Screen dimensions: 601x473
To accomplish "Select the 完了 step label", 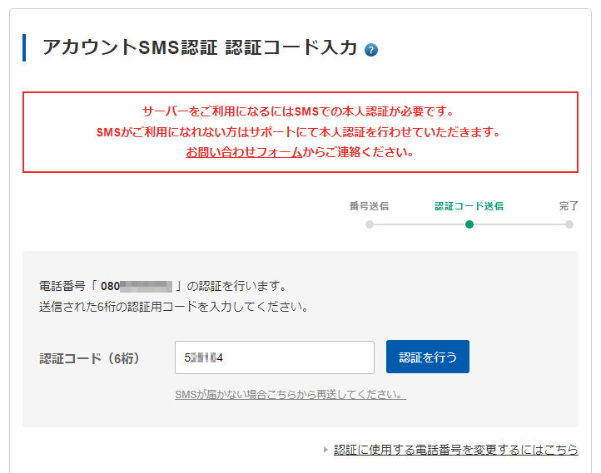I will pyautogui.click(x=569, y=206).
